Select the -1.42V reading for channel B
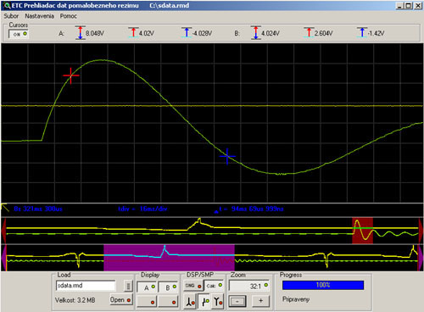Screen dimensions: 424x312 pos(376,33)
